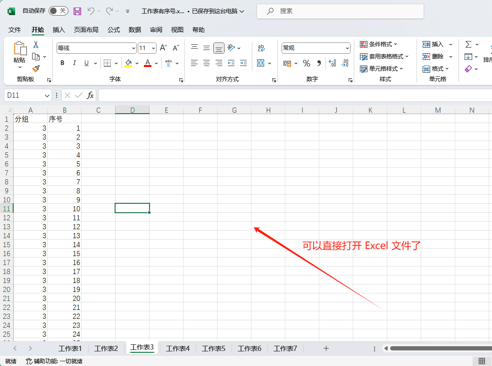This screenshot has height=366, width=492.
Task: Click the percent style icon
Action: [x=306, y=63]
